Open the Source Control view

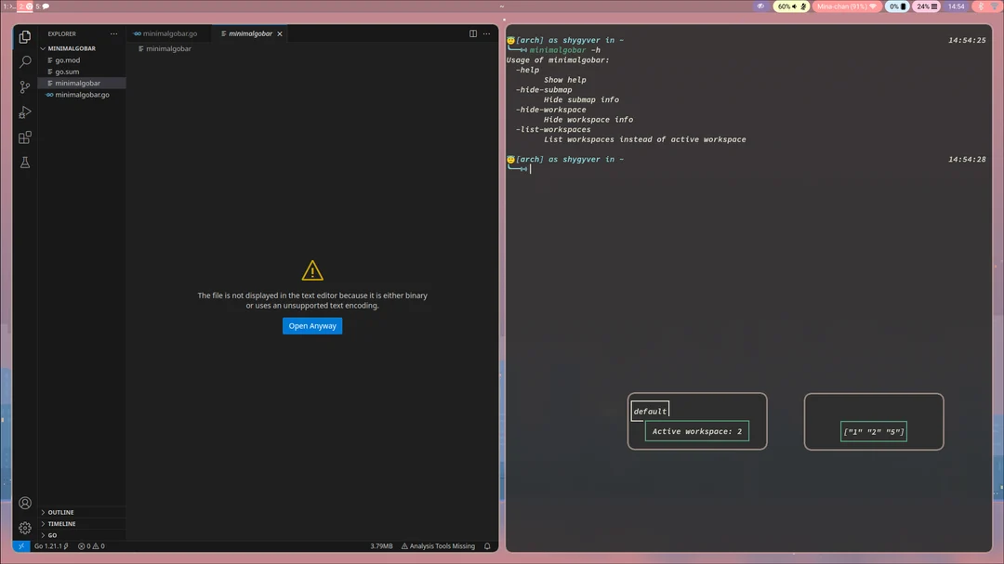pyautogui.click(x=24, y=86)
